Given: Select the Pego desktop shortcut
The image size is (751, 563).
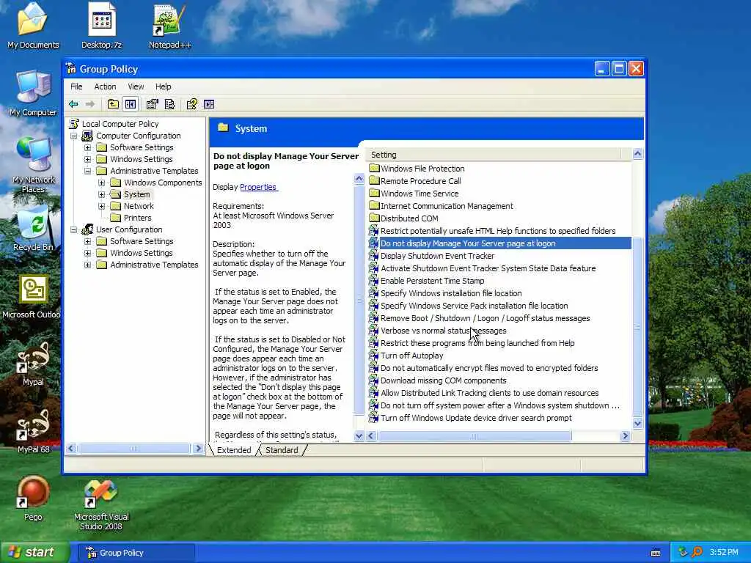Looking at the screenshot, I should point(33,498).
